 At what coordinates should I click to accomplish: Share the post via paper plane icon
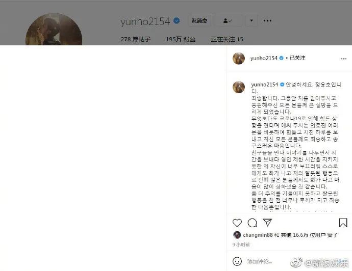tap(267, 223)
